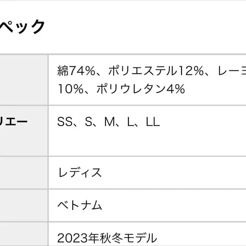This screenshot has width=246, height=246.
Task: Click the blank label cell beside material composition
Action: (x=23, y=80)
